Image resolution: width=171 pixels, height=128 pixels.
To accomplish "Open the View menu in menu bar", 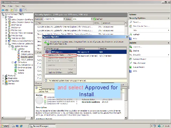I will coord(17,6).
